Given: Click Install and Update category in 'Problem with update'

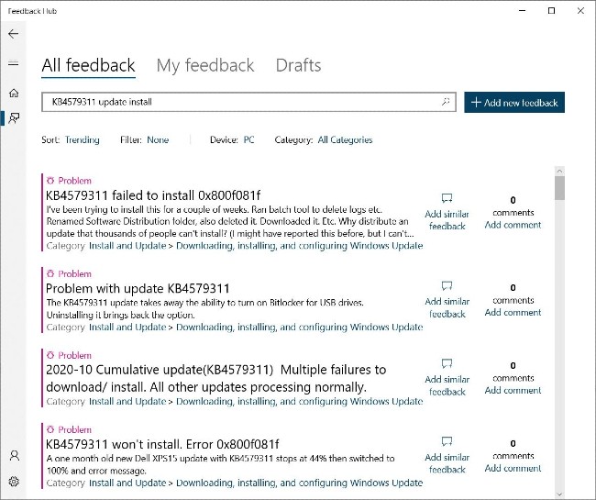Looking at the screenshot, I should [x=127, y=327].
